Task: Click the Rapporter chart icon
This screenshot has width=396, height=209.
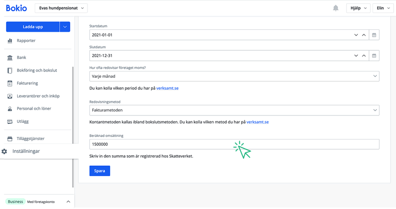Action: (10, 41)
